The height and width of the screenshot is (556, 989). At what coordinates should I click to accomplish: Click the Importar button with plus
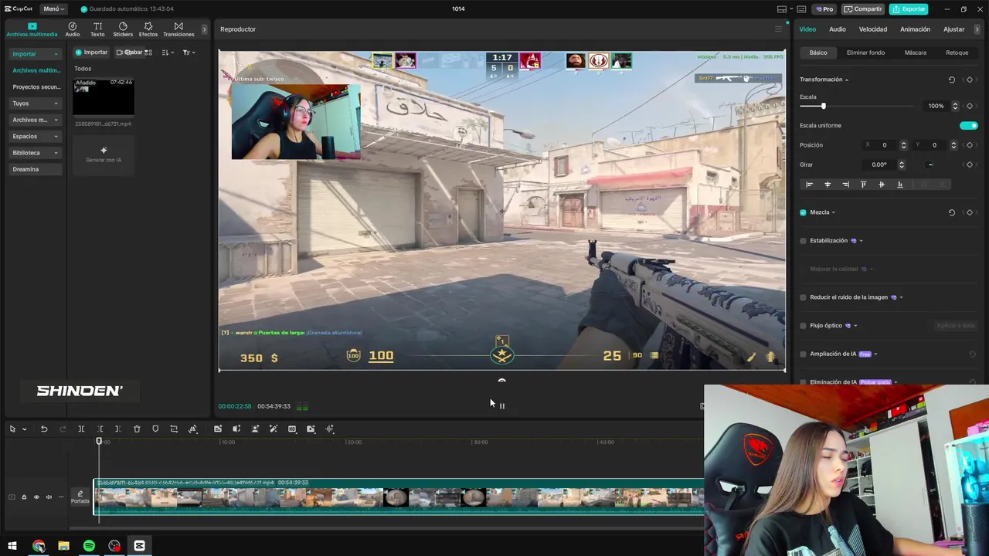click(92, 53)
